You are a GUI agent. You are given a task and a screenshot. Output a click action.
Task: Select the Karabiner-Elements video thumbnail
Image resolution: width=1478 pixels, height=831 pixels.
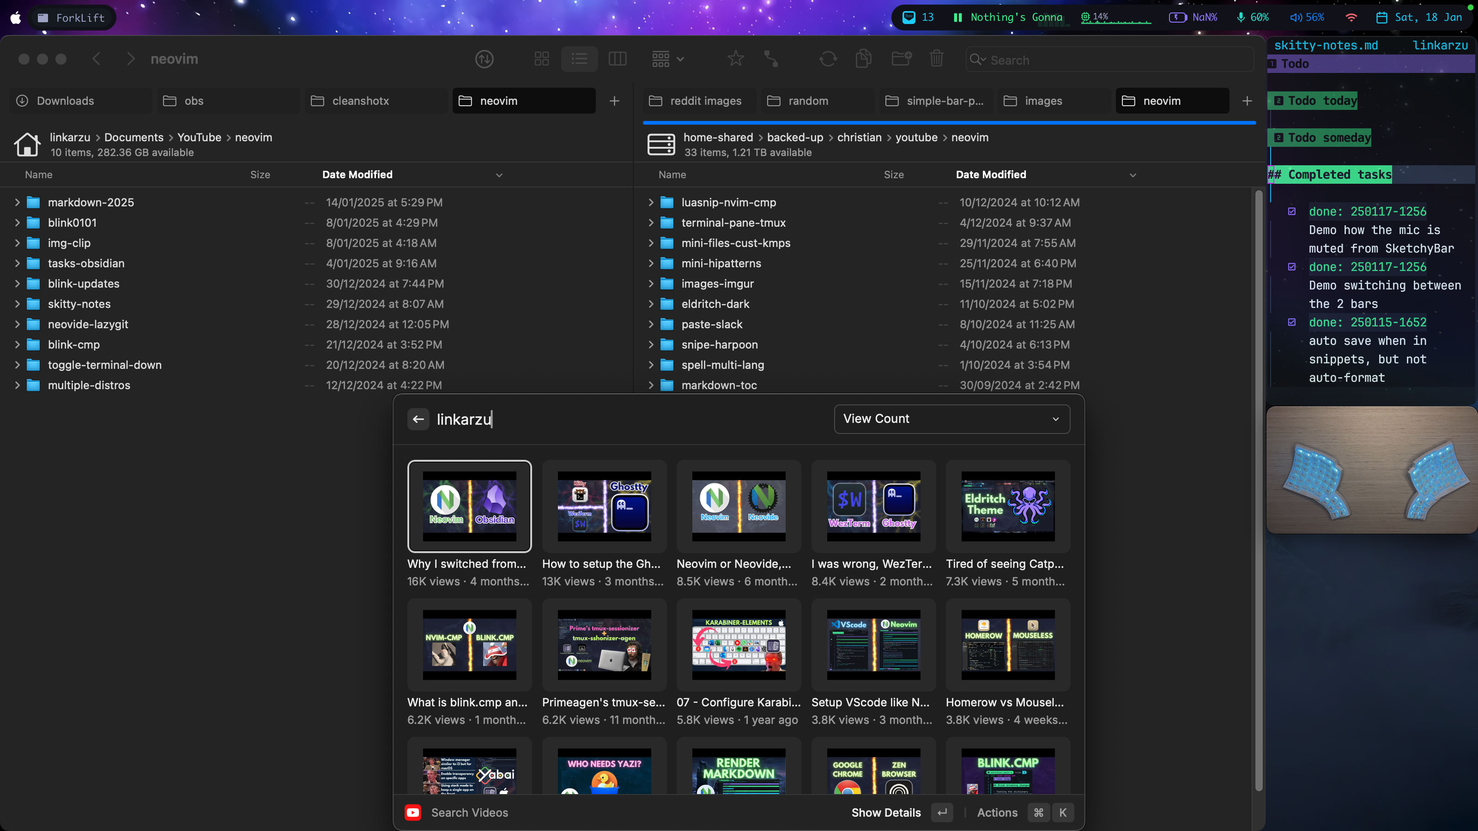pyautogui.click(x=739, y=644)
